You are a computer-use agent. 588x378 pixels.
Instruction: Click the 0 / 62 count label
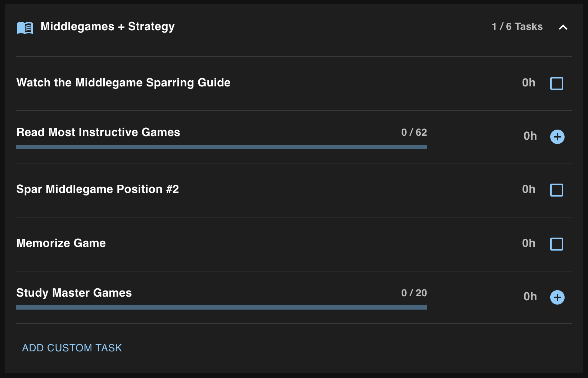coord(414,132)
